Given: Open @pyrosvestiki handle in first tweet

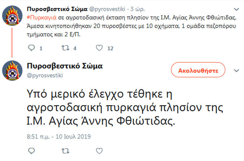Looking at the screenshot, I should (x=107, y=9).
